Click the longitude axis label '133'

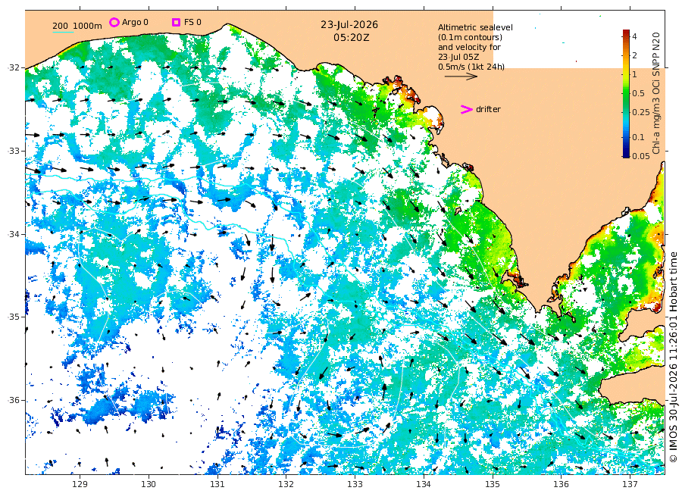[x=355, y=484]
